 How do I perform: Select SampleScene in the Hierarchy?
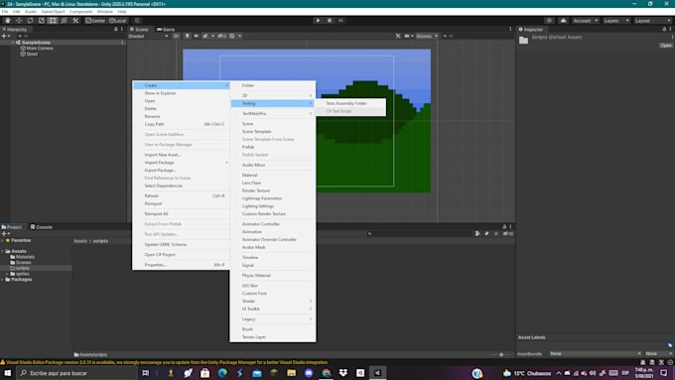pos(36,43)
